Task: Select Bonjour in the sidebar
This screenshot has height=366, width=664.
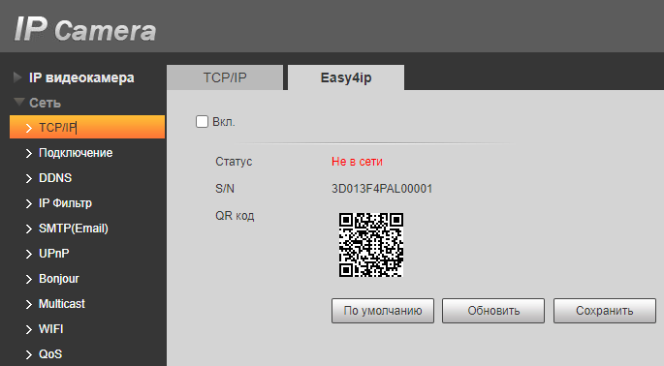Action: tap(59, 279)
